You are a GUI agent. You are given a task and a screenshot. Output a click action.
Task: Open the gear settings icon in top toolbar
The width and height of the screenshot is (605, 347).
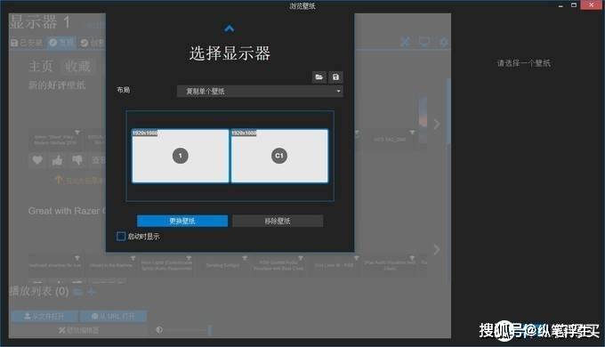click(444, 42)
